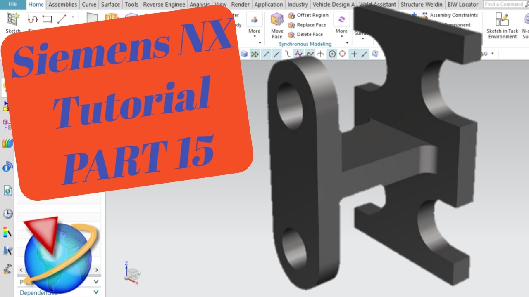Open the Reverse Engineering tab
Screen dimensions: 529x297
[164, 5]
